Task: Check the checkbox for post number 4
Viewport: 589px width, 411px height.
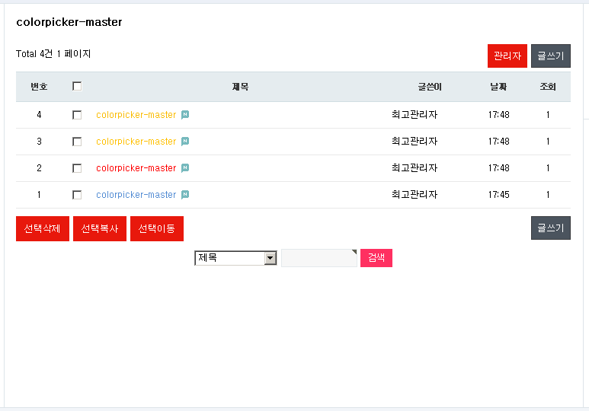Action: point(77,115)
